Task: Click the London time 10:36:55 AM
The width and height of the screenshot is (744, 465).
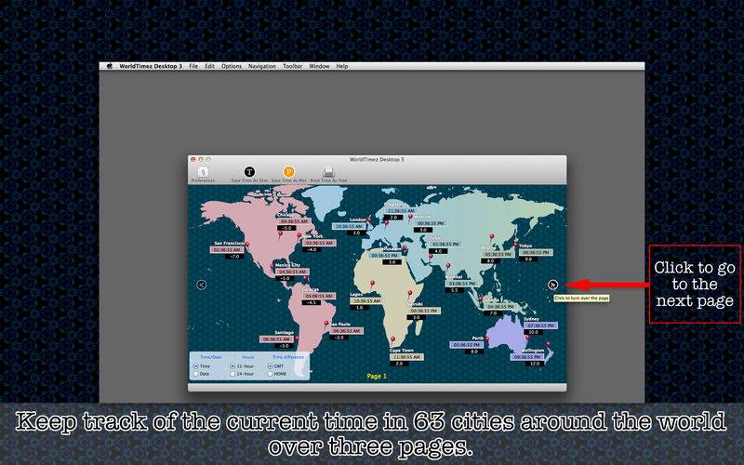Action: coord(349,226)
